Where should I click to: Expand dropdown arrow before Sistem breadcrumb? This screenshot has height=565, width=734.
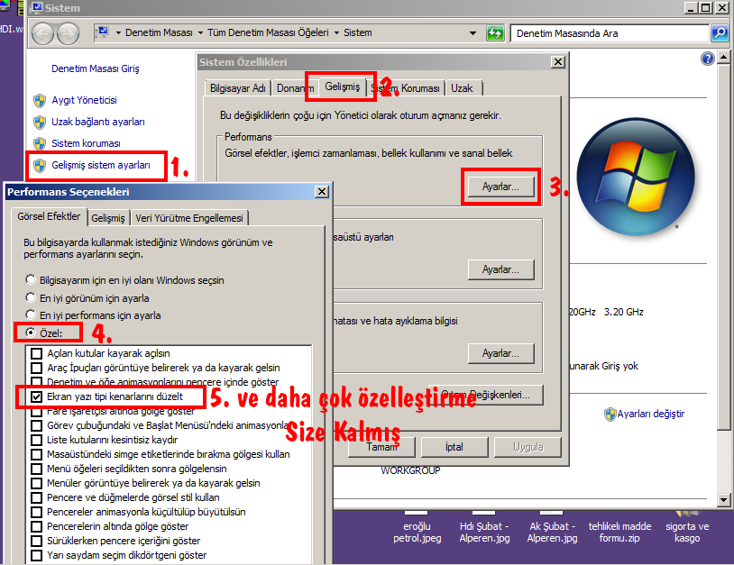click(x=336, y=32)
